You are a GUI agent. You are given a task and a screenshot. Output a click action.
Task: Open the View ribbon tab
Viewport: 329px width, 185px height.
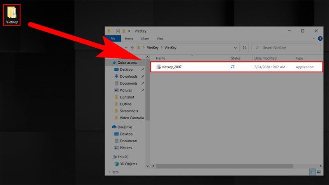[x=160, y=39]
